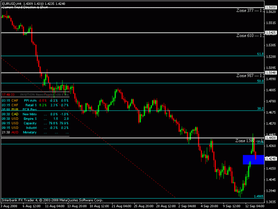Select the blue rectangle on the chart
Viewport: 278px width, 209px height.
coord(254,160)
